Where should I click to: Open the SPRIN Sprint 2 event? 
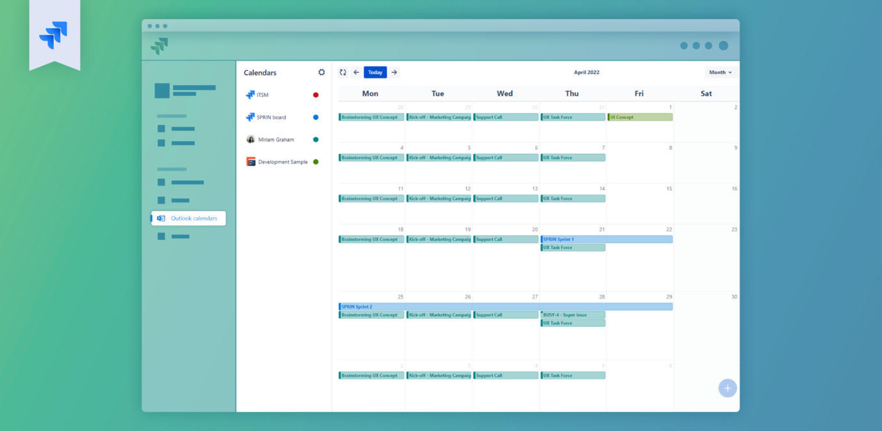[505, 306]
